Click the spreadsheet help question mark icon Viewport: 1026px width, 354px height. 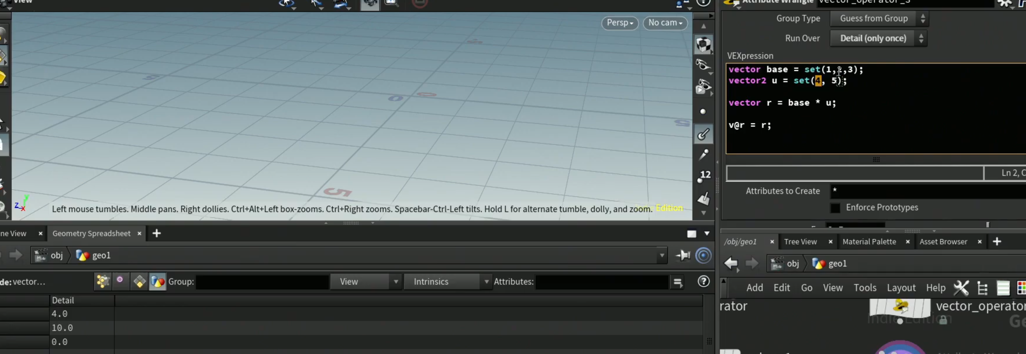(x=703, y=281)
